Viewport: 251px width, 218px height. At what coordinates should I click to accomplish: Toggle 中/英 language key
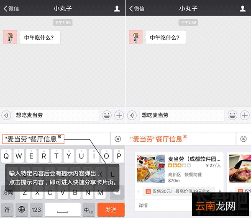click(89, 210)
